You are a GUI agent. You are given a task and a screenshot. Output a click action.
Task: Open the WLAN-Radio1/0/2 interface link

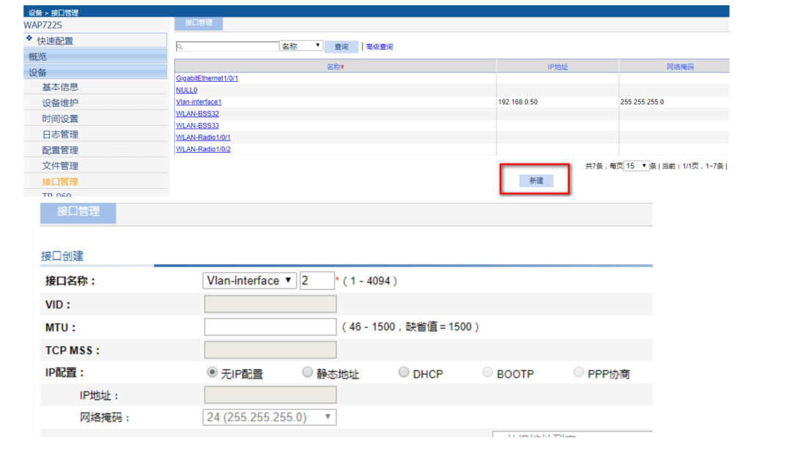pos(203,149)
